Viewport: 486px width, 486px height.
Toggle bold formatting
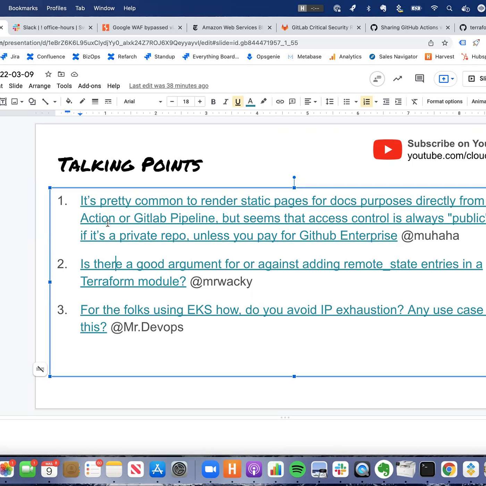pos(213,102)
